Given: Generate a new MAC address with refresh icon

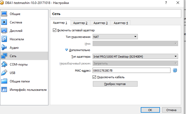Looking at the screenshot, I should tap(175, 70).
